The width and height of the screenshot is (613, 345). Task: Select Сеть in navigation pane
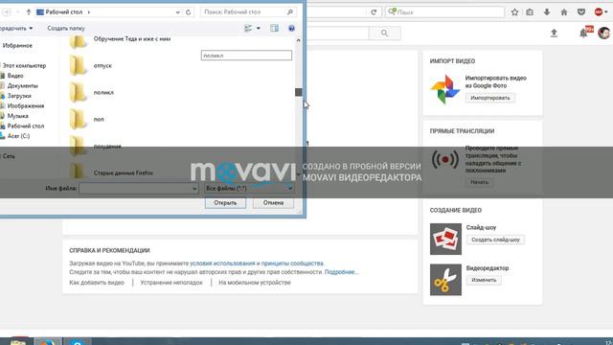[x=9, y=156]
